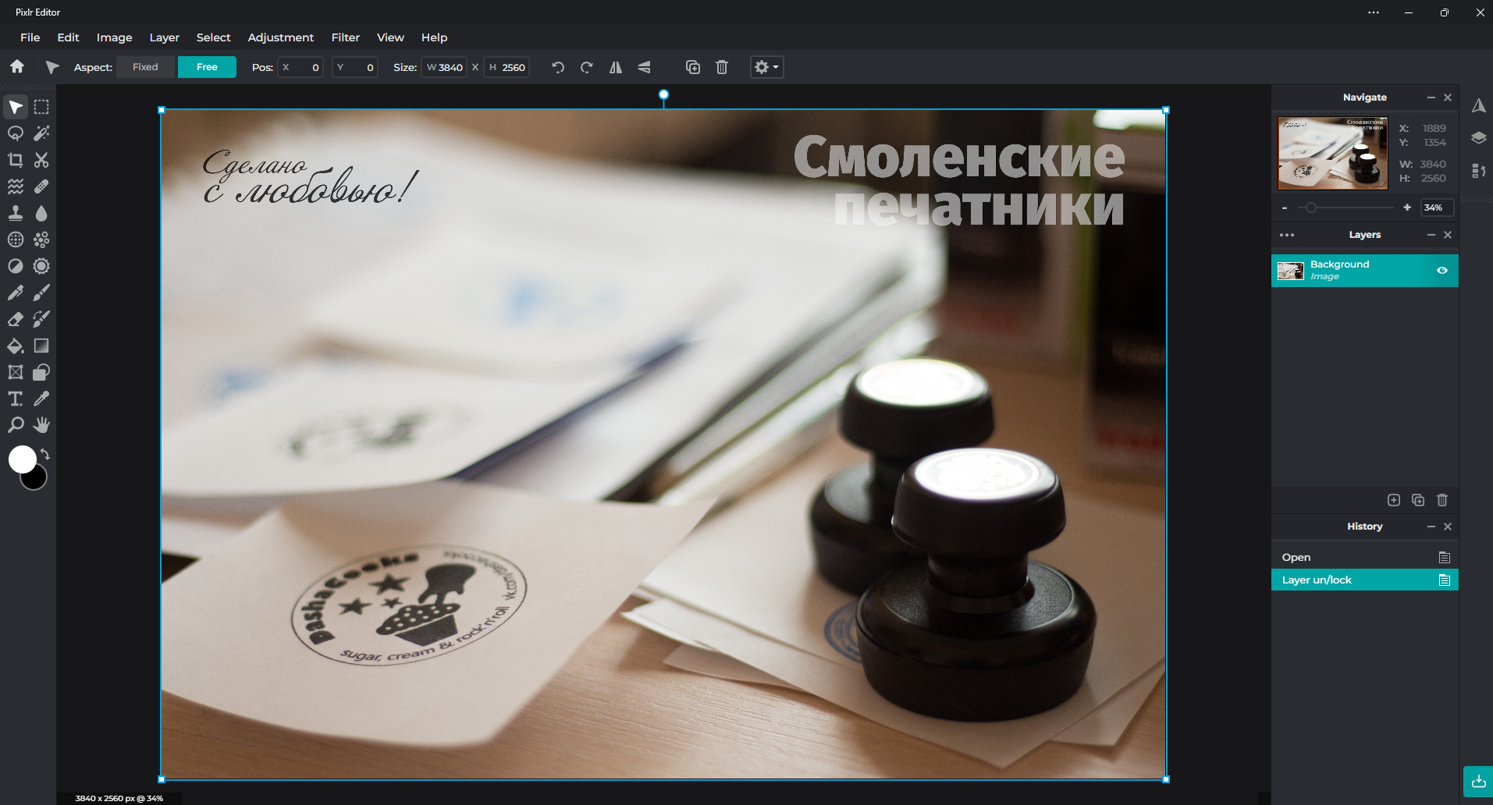Select the Marquee selection tool
1493x805 pixels.
pos(41,107)
